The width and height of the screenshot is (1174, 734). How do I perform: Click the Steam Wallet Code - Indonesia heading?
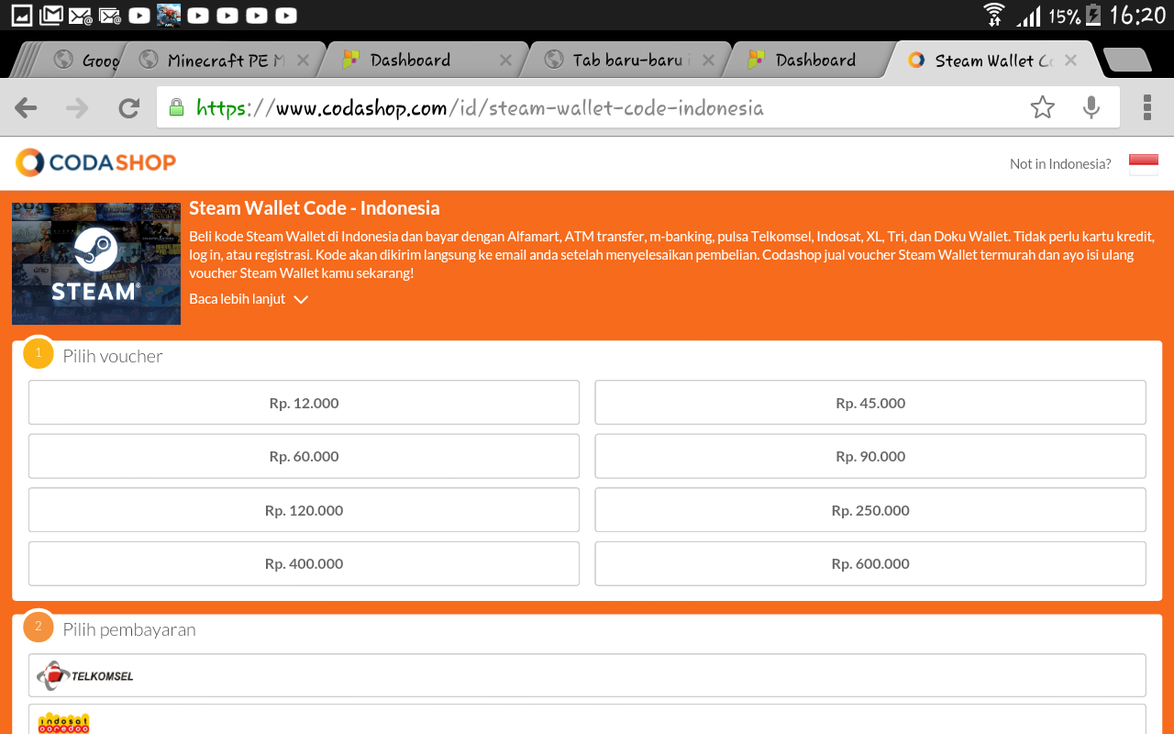(x=315, y=208)
